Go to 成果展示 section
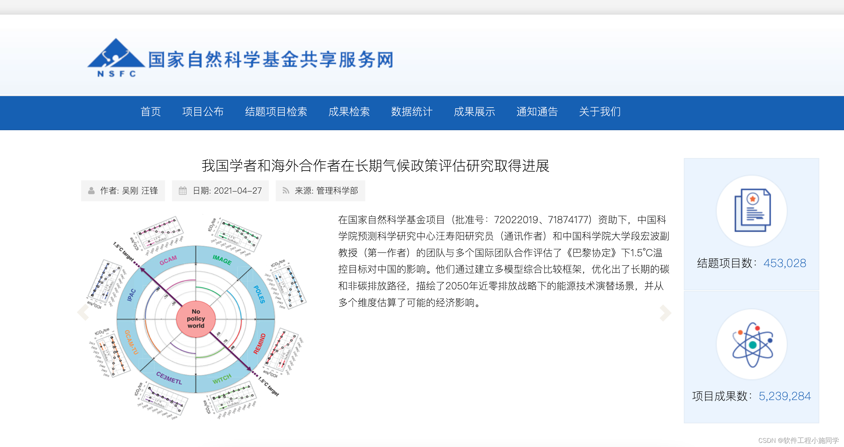 pyautogui.click(x=474, y=112)
